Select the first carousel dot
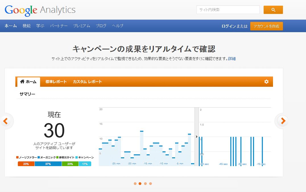Viewport: 306px width, 192px height. [135, 184]
